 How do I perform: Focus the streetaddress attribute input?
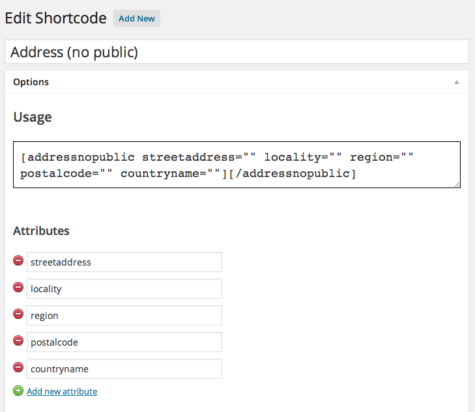pos(124,262)
